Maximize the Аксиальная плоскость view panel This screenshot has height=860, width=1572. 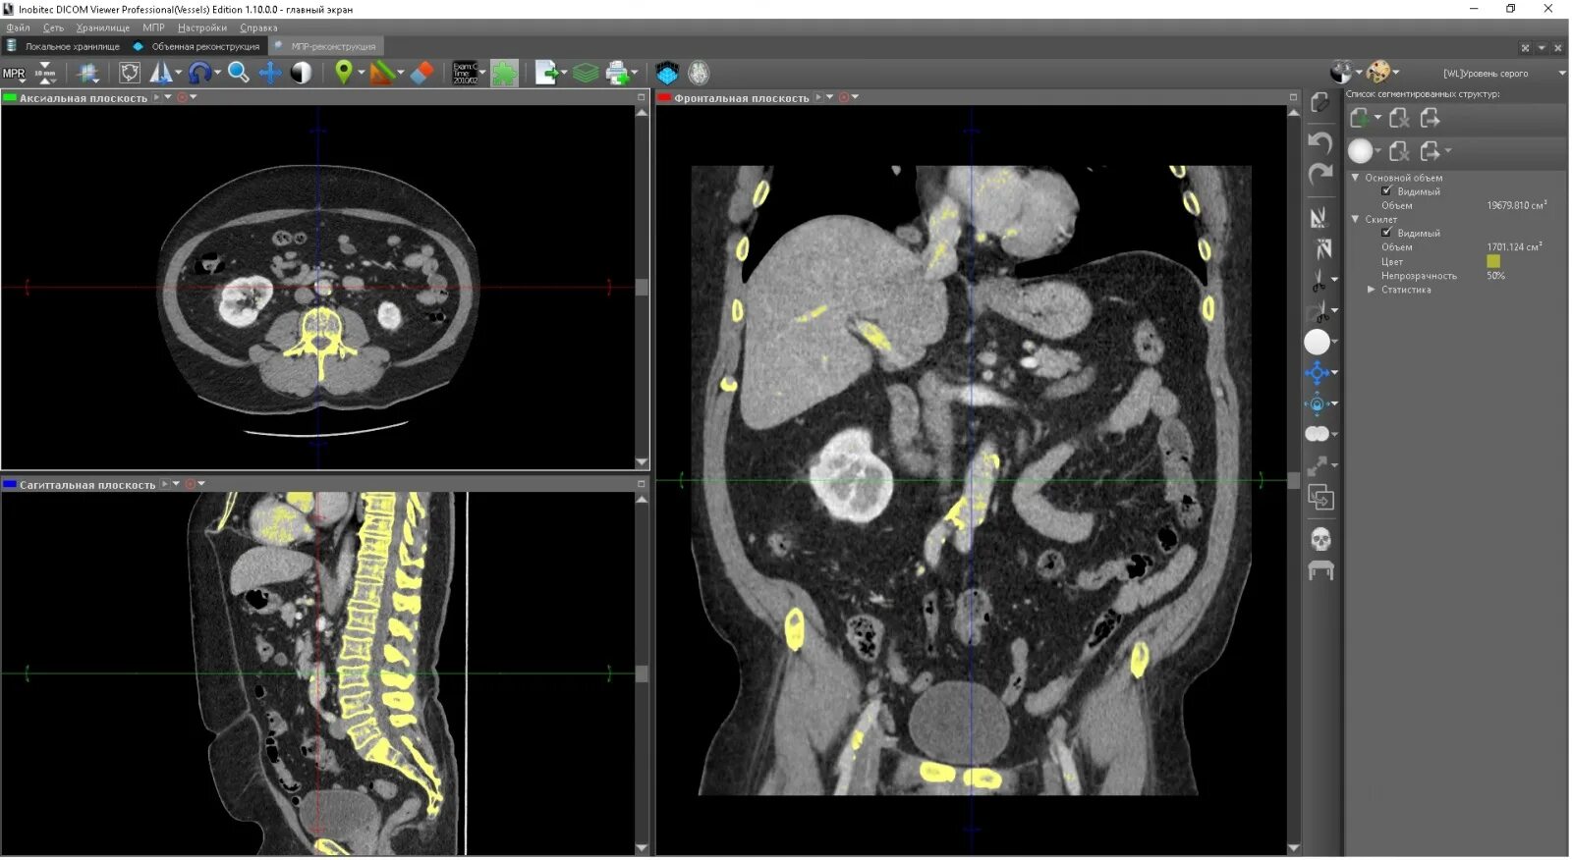[x=641, y=97]
